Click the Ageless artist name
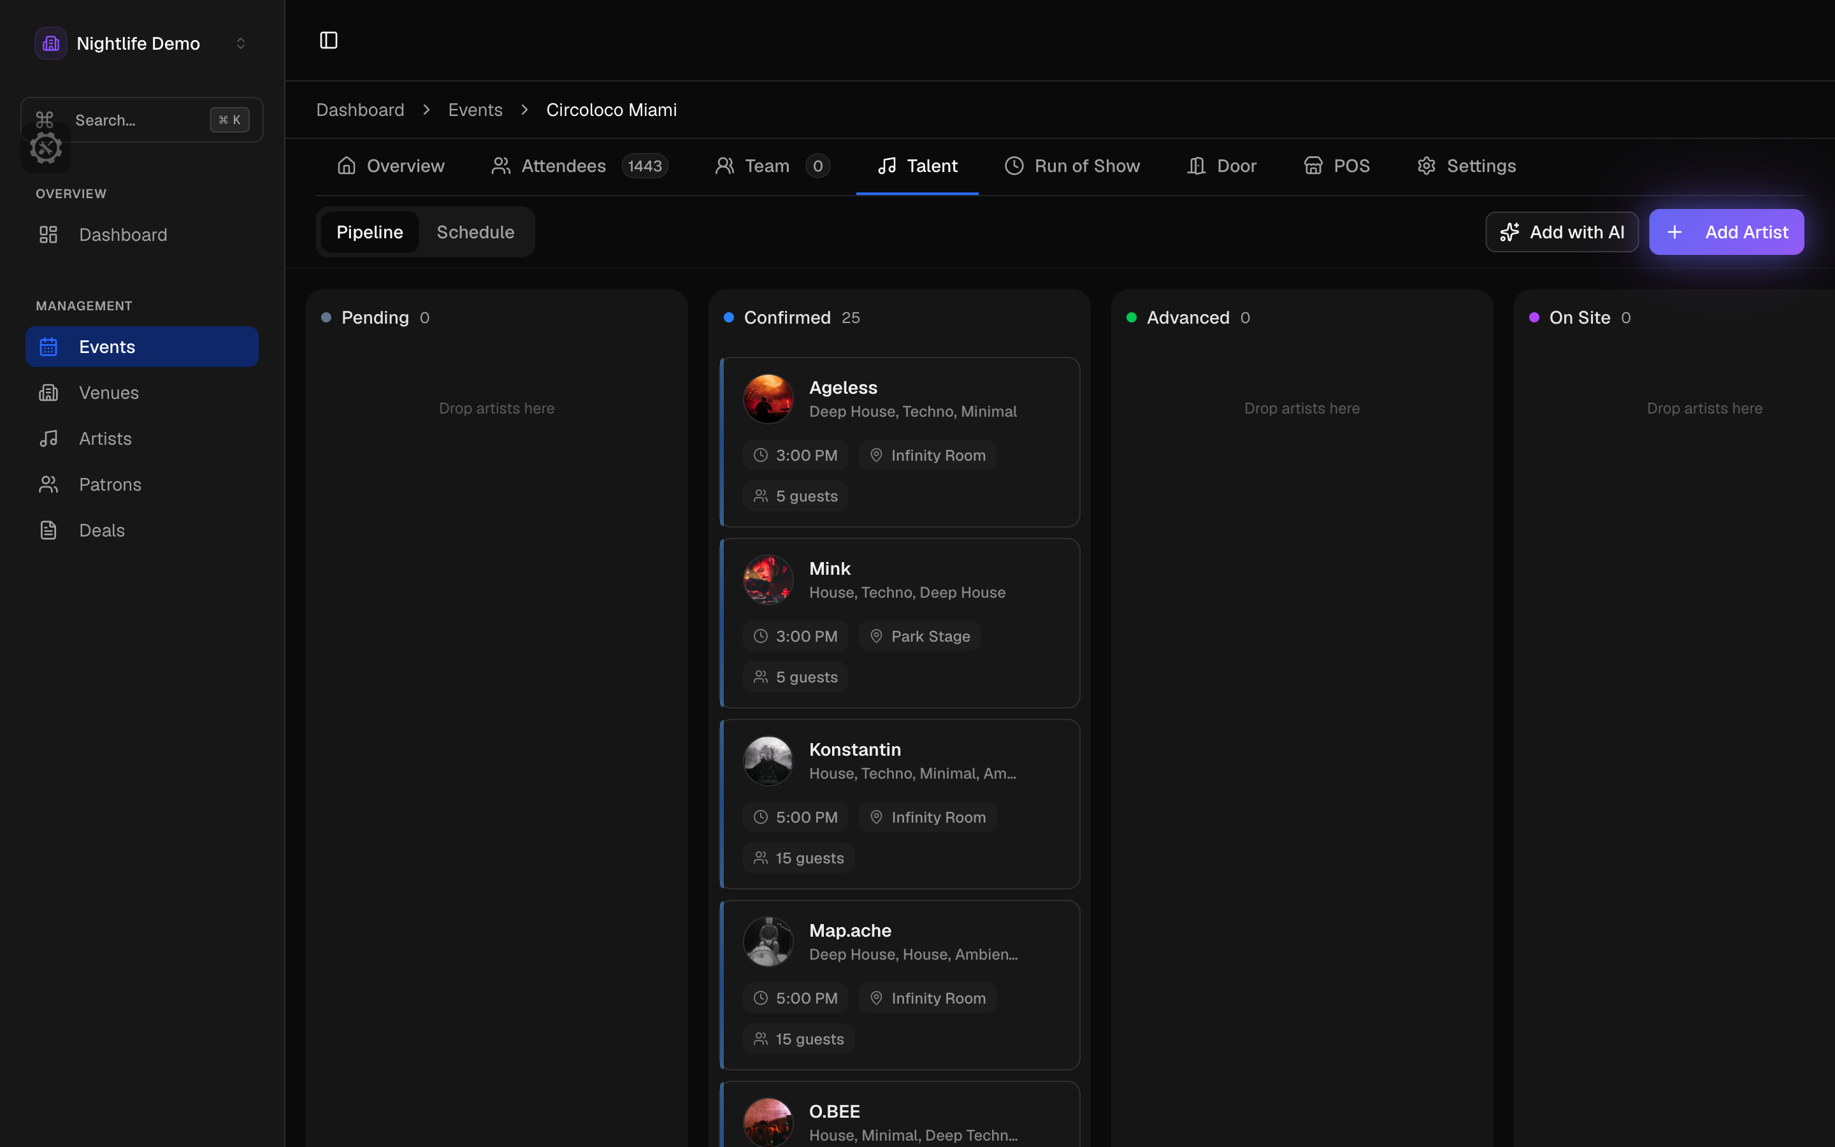This screenshot has height=1147, width=1835. pos(843,387)
